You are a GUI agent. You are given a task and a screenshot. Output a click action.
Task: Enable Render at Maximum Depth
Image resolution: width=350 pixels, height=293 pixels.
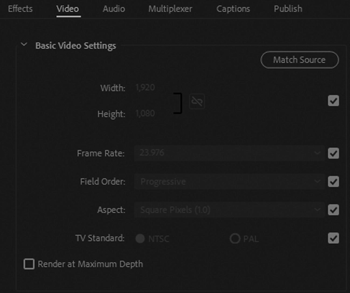tap(29, 264)
